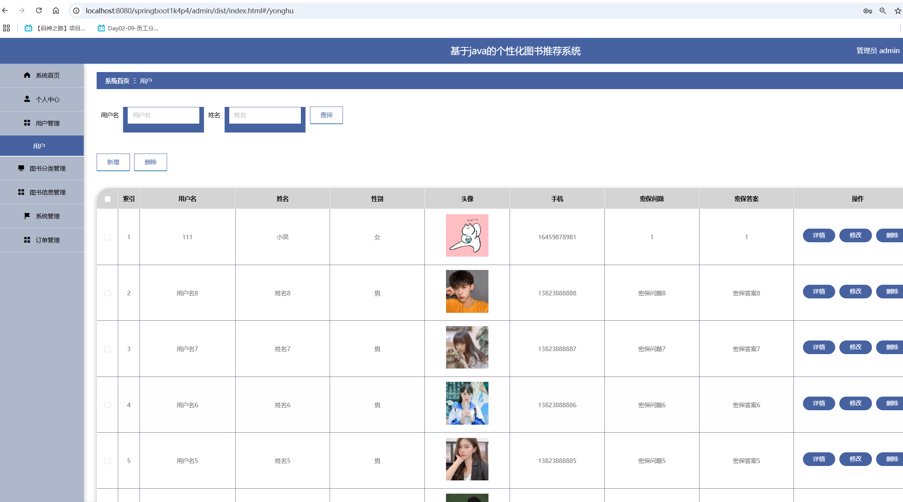This screenshot has width=903, height=502.
Task: Focus the 用户名 search input
Action: (x=163, y=115)
